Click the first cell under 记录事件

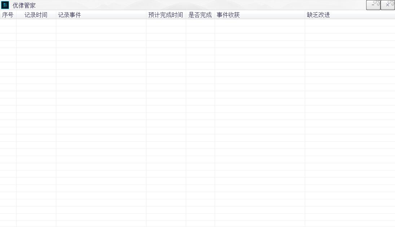point(101,22)
